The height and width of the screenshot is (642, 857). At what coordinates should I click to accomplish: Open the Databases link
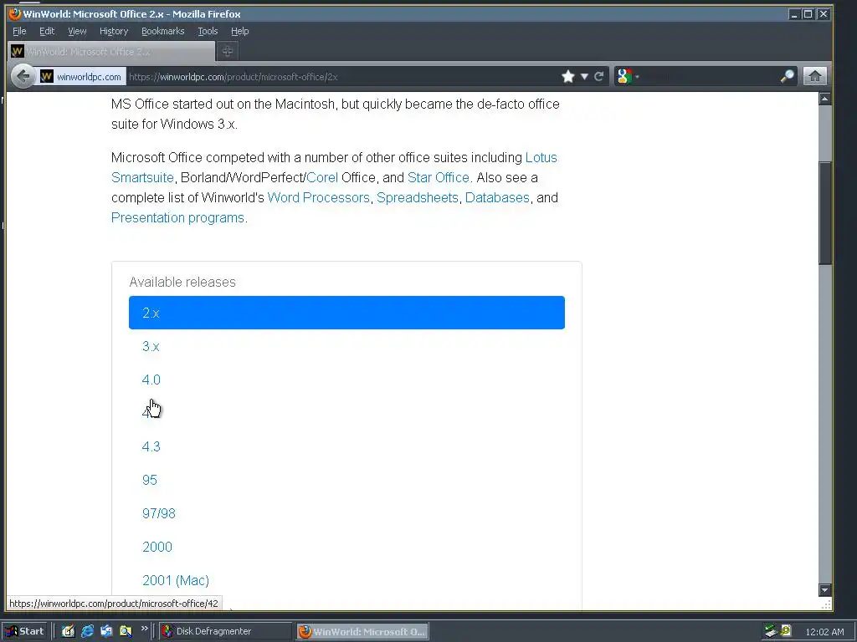497,197
